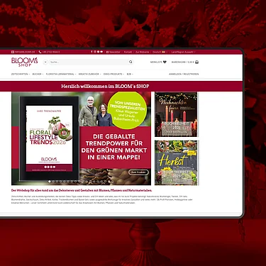266x266 pixels.
Task: Open the Facebook social icon
Action: [92, 52]
